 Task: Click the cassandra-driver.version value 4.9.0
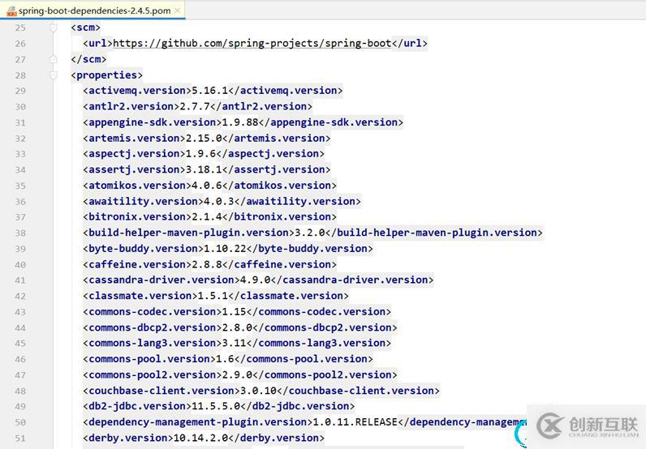tap(255, 280)
